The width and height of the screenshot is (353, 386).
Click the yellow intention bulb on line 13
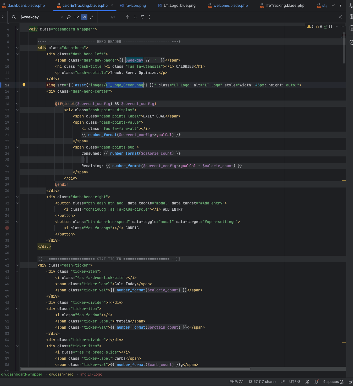pos(24,85)
